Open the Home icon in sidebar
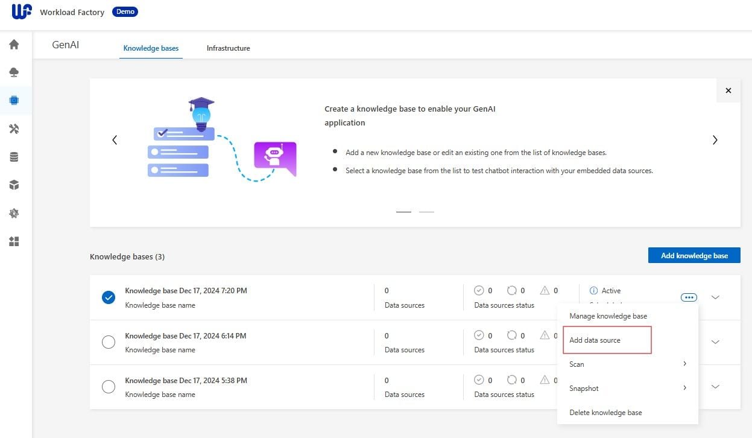752x438 pixels. coord(14,45)
